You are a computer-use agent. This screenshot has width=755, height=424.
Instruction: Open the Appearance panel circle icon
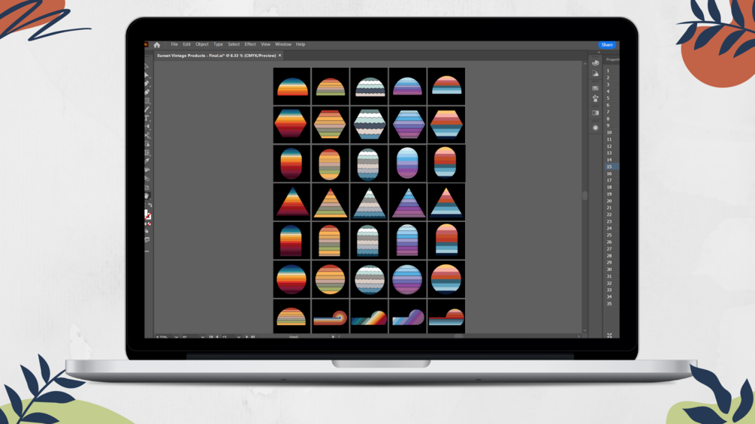595,128
